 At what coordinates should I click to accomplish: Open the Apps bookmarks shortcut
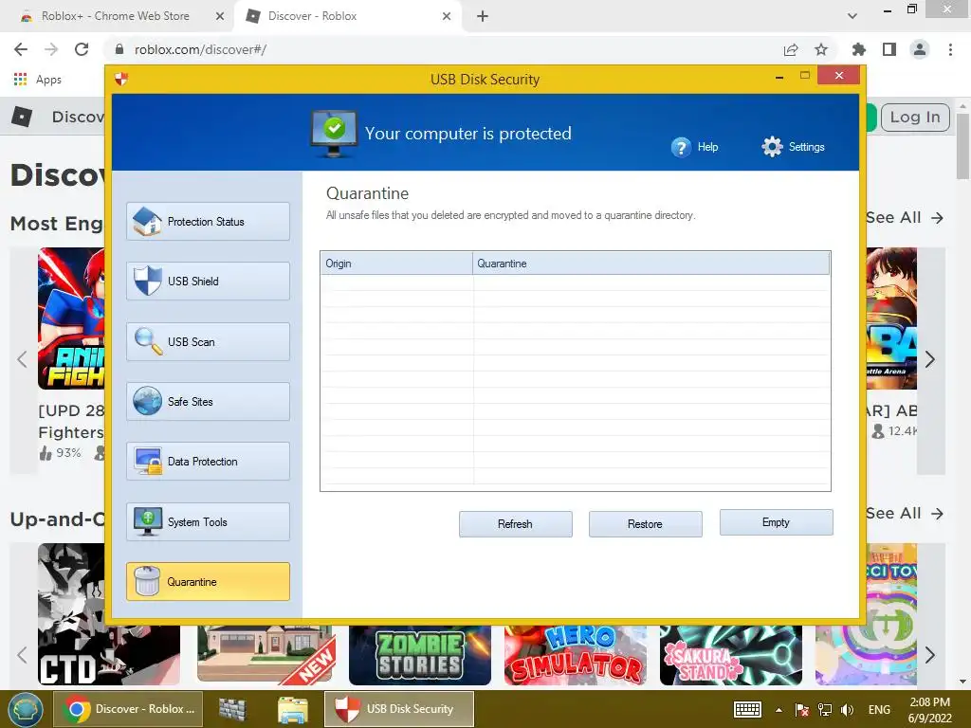tap(37, 80)
